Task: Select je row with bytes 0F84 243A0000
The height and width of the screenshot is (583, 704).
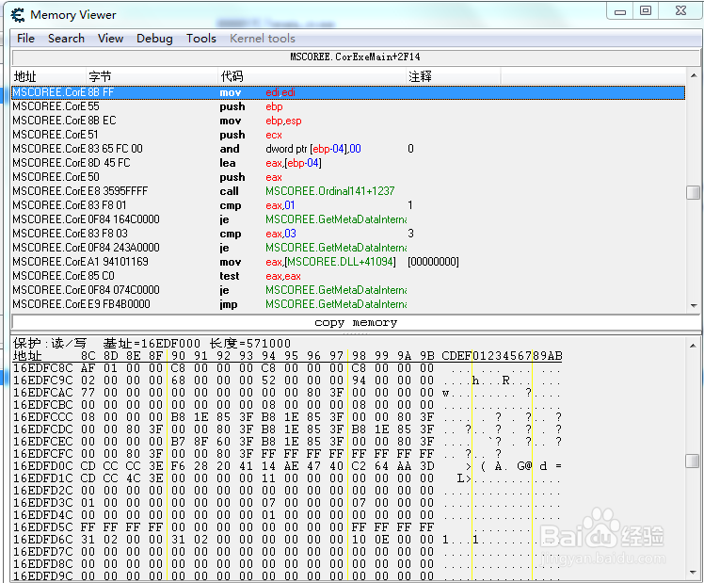Action: [348, 248]
